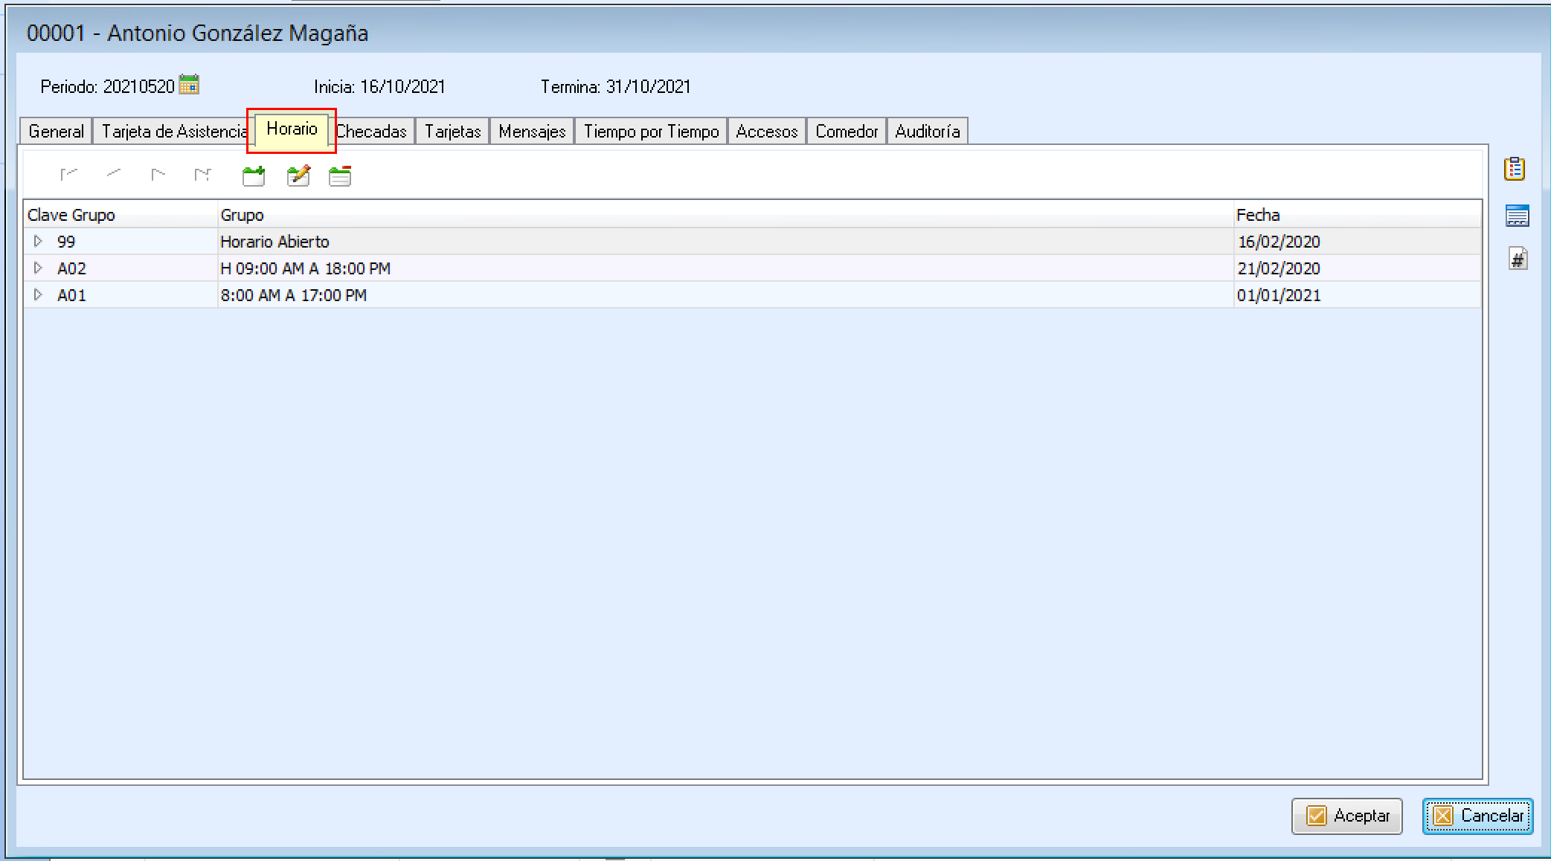Viewport: 1551px width, 861px height.
Task: Go to last record navigation arrow
Action: 202,175
